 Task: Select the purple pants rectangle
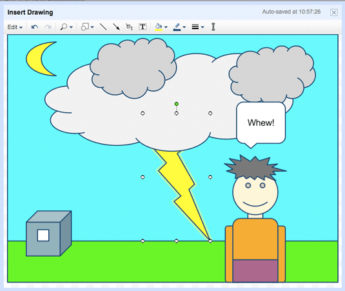[255, 271]
